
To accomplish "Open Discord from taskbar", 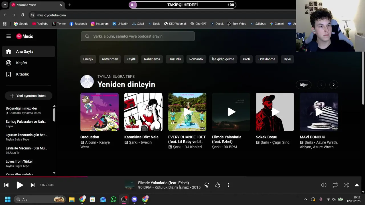I will point(134,199).
